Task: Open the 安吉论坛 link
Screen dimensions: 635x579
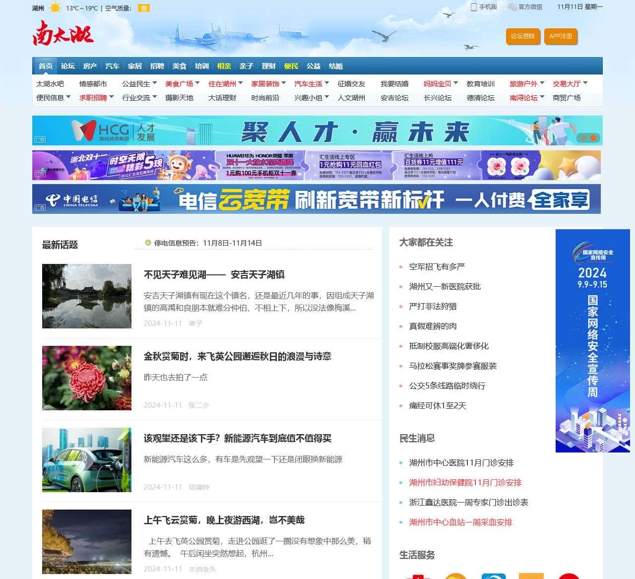Action: pyautogui.click(x=394, y=98)
